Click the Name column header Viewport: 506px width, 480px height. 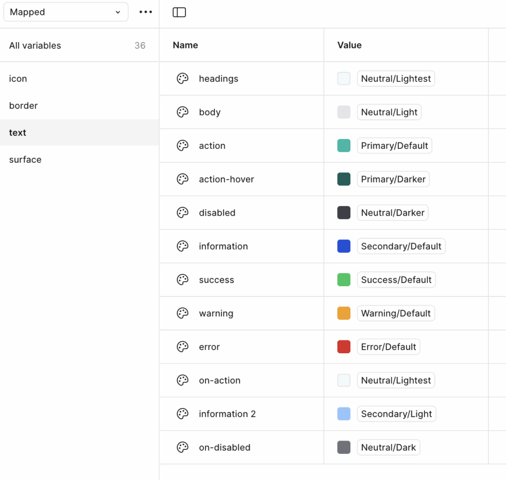[185, 45]
